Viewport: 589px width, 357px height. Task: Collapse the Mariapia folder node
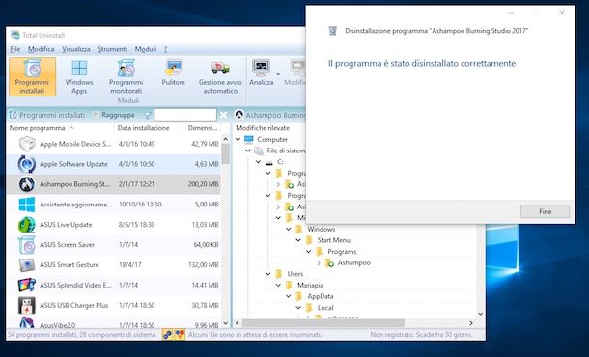[x=278, y=286]
